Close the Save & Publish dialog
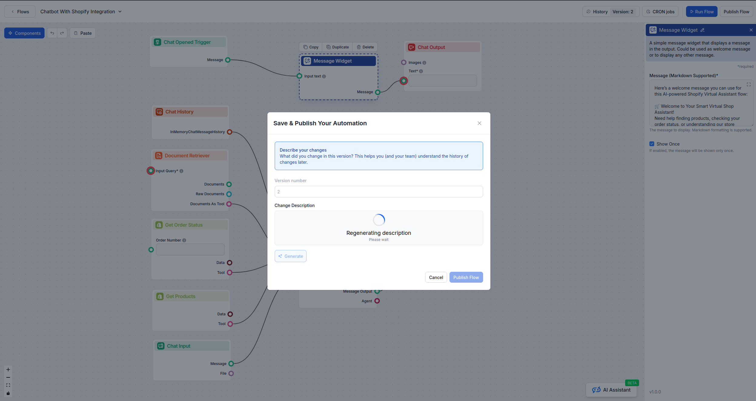The width and height of the screenshot is (756, 401). pyautogui.click(x=479, y=123)
